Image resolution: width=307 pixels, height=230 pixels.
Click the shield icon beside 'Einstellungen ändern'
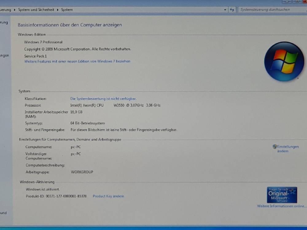pos(275,147)
